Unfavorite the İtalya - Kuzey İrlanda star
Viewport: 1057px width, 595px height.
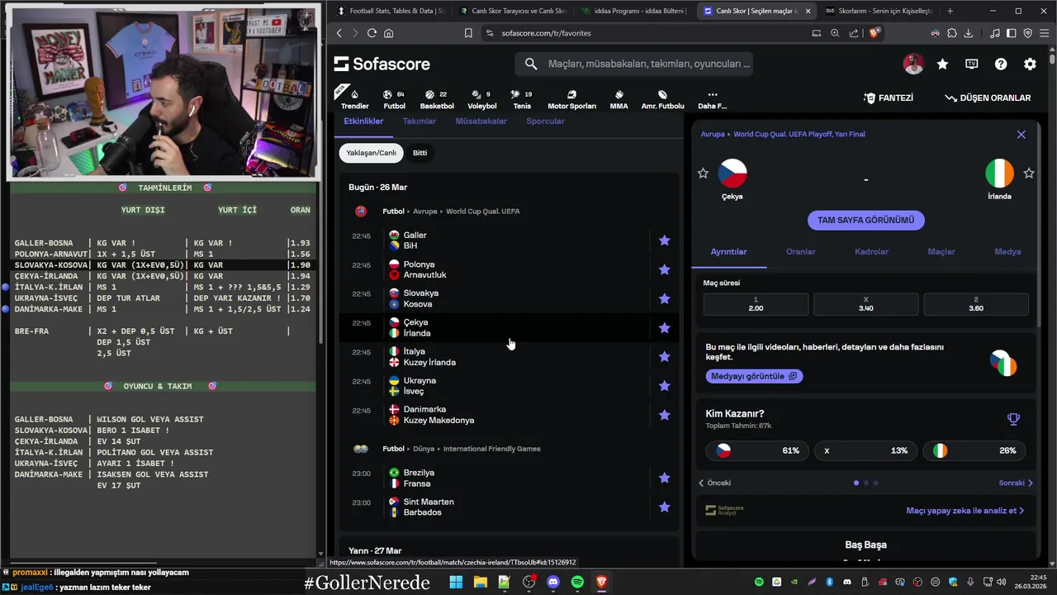pyautogui.click(x=664, y=357)
